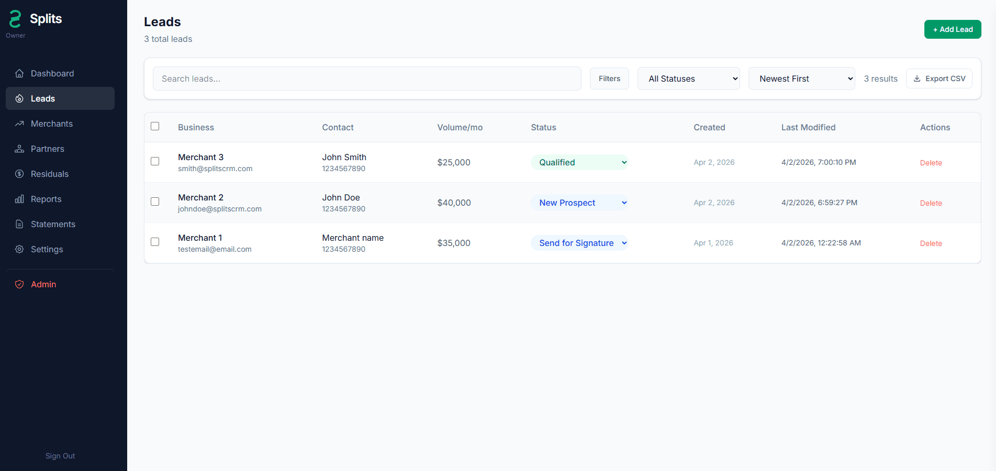The height and width of the screenshot is (471, 996).
Task: Click the Leads flame icon in sidebar
Action: pos(19,98)
